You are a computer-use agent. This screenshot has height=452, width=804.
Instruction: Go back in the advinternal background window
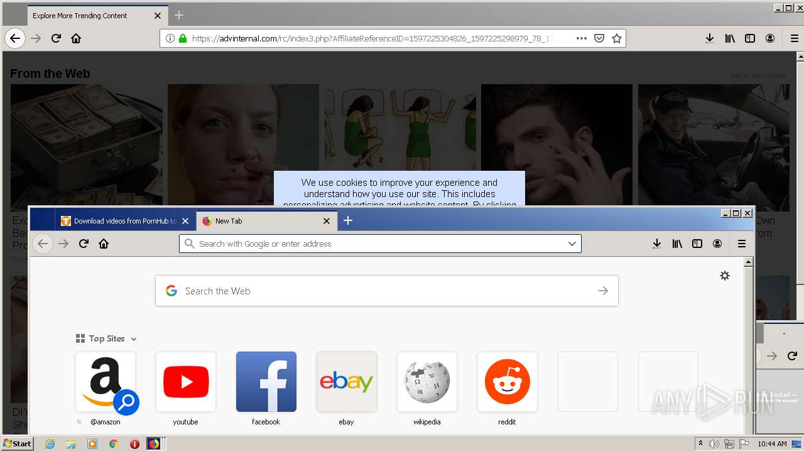tap(15, 38)
